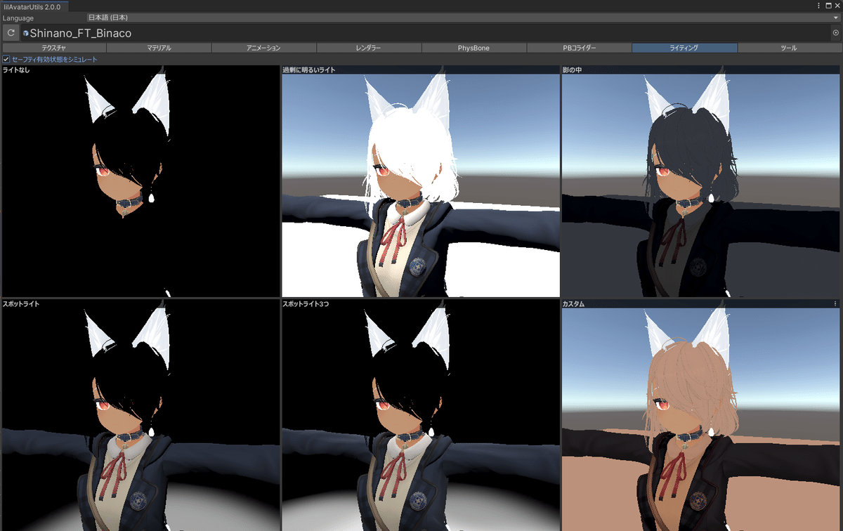Open the アニメーション tab
Viewport: 843px width, 531px height.
(x=262, y=48)
